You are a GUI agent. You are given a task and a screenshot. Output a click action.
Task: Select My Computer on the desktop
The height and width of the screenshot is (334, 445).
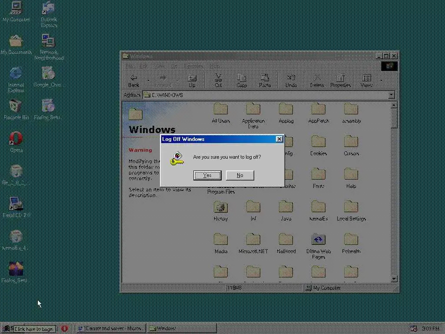click(x=16, y=12)
